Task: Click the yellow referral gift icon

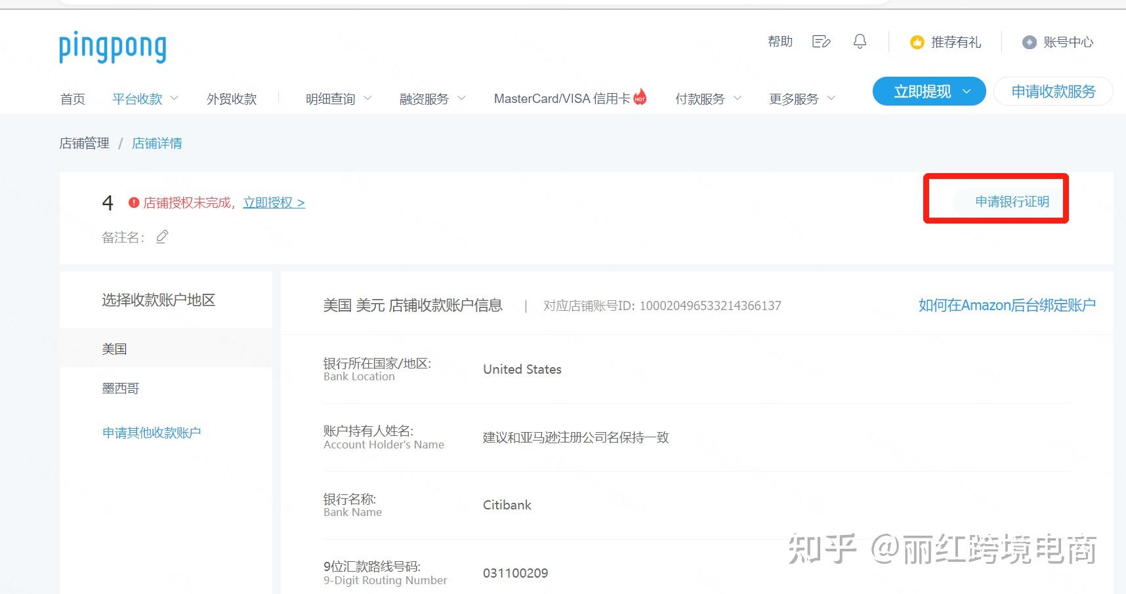Action: click(x=917, y=43)
